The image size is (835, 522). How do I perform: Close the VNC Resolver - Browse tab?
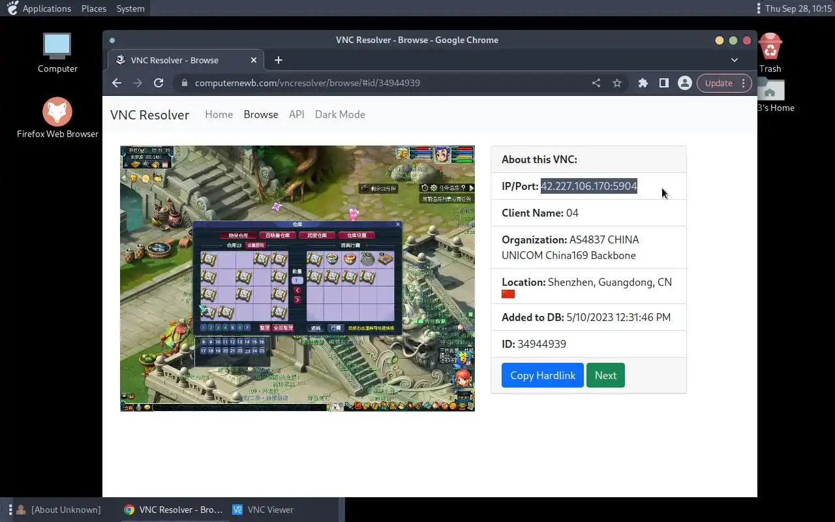tap(254, 60)
